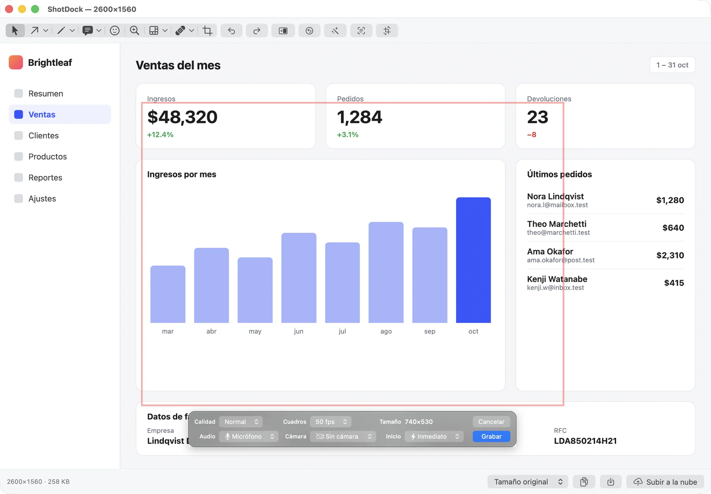
Task: Open Resumen in the Brightleaf sidebar
Action: coord(60,94)
